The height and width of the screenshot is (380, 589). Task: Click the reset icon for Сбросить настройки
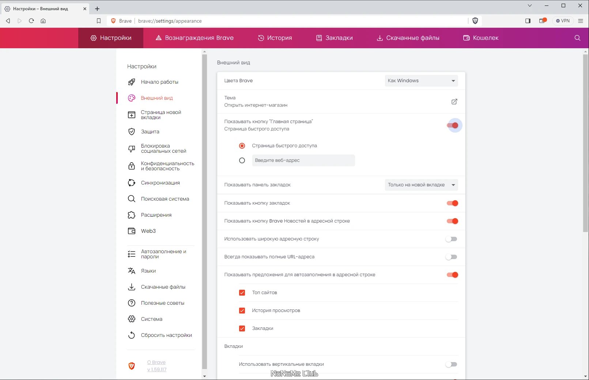(x=132, y=335)
